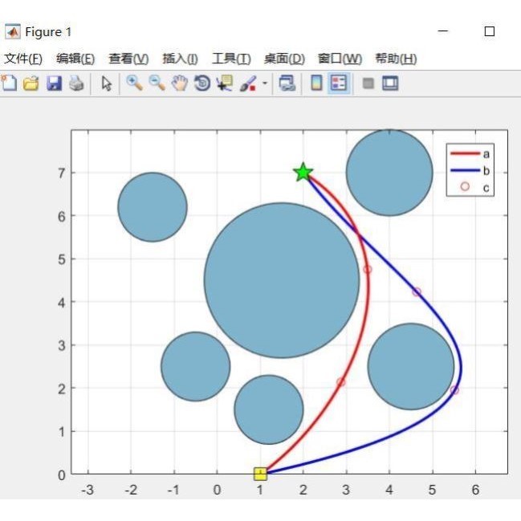The height and width of the screenshot is (521, 521).
Task: Expand the brush color dropdown arrow
Action: coord(265,83)
